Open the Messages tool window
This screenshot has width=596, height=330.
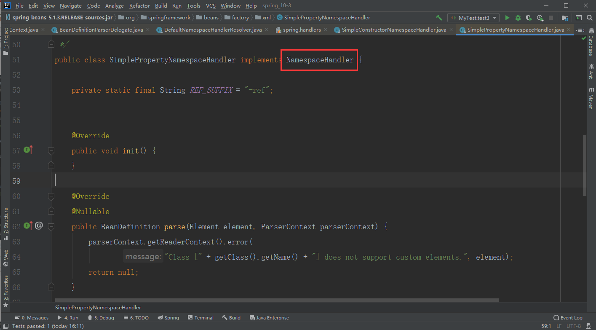pos(32,318)
